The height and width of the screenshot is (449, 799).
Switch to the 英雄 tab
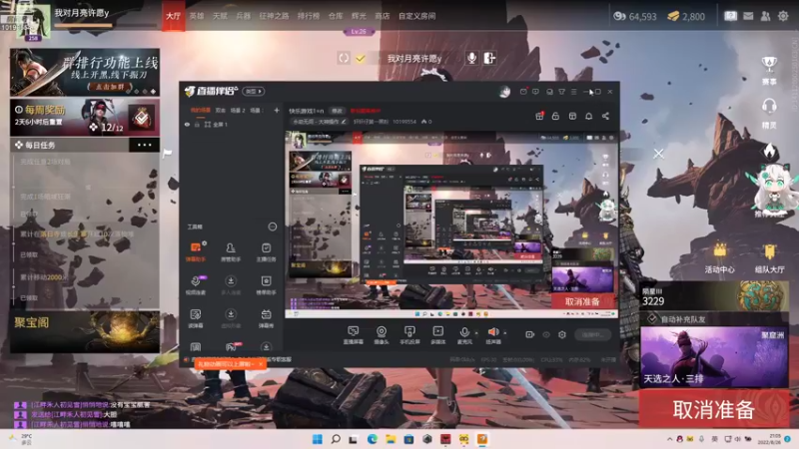tap(197, 16)
